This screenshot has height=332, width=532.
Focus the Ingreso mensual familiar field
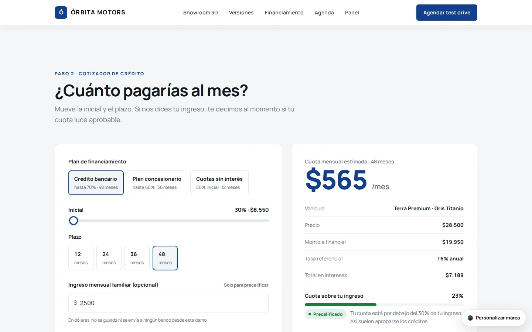pos(168,303)
